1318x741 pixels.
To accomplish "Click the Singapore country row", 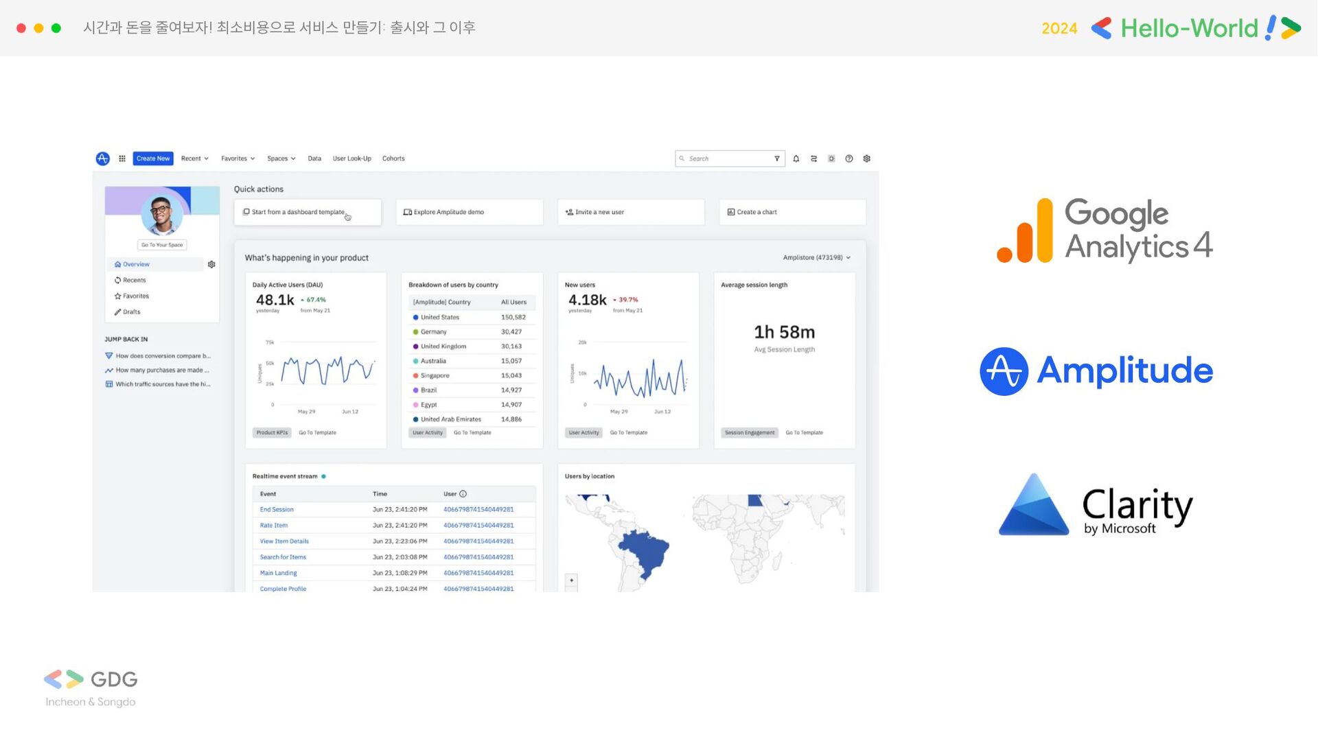I will pyautogui.click(x=472, y=376).
